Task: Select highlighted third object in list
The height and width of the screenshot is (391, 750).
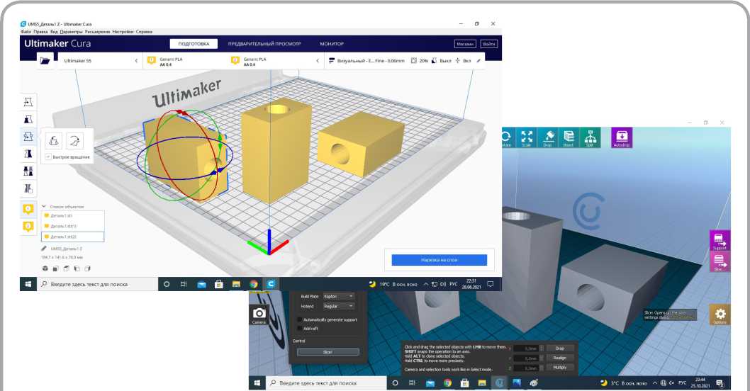Action: tap(73, 237)
